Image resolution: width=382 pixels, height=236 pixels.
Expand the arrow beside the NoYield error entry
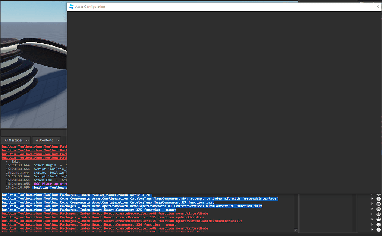coord(372,195)
